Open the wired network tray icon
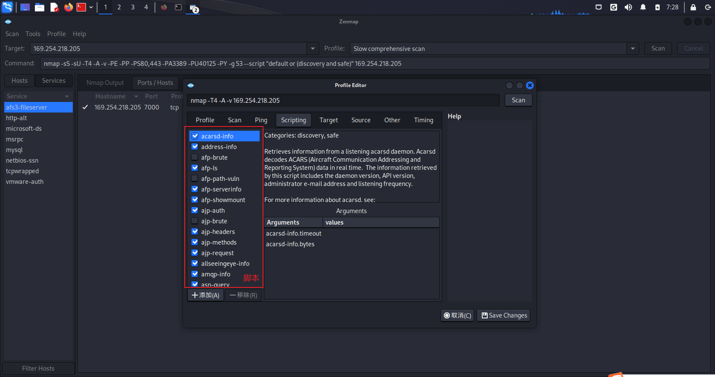This screenshot has width=715, height=377. pyautogui.click(x=598, y=7)
